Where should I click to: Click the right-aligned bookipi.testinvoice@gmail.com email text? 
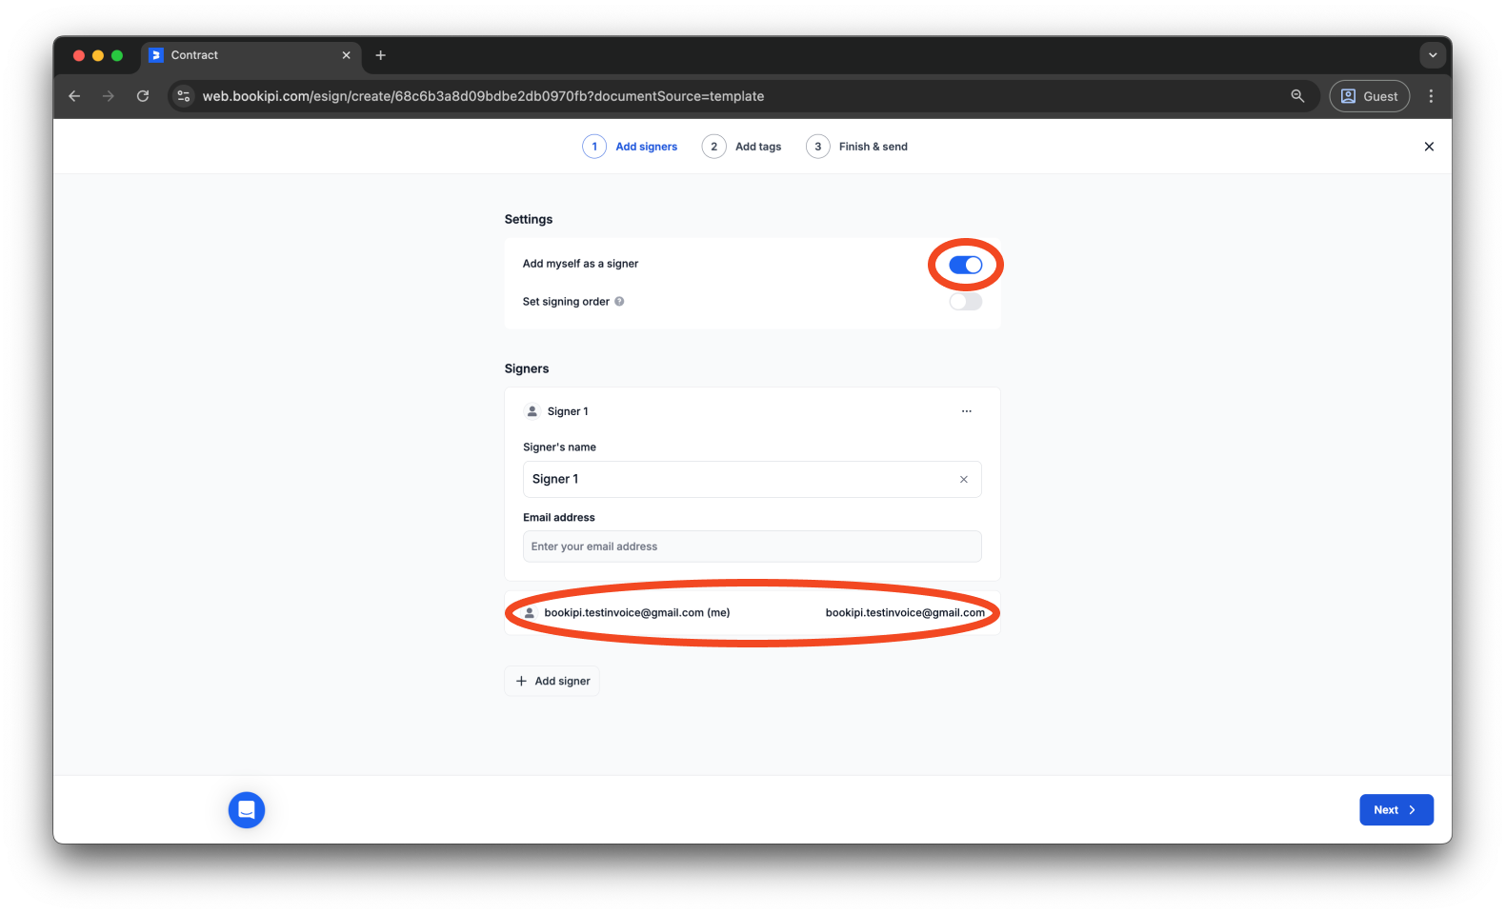(905, 613)
